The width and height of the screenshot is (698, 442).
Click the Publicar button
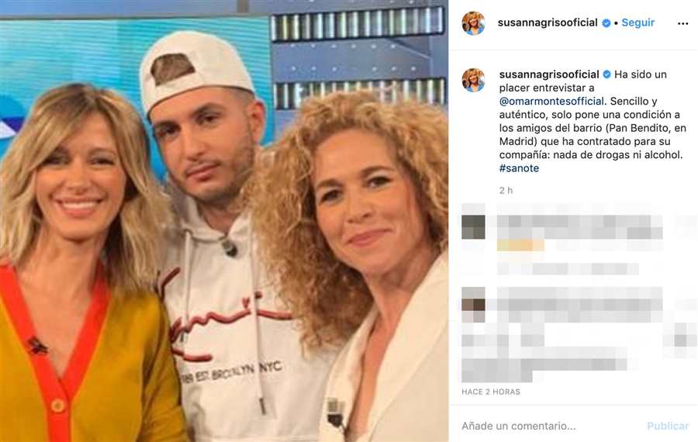668,426
